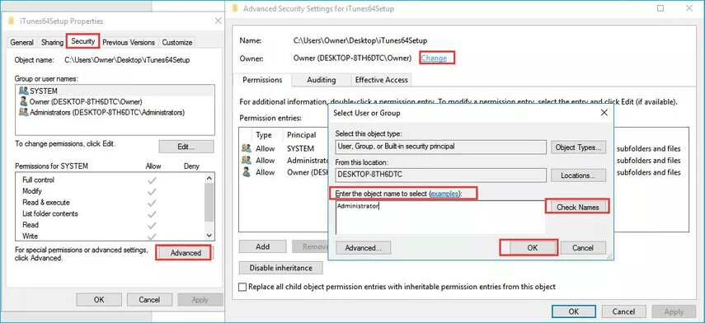The width and height of the screenshot is (705, 323).
Task: Click the Owner user icon in Properties
Action: click(x=23, y=101)
